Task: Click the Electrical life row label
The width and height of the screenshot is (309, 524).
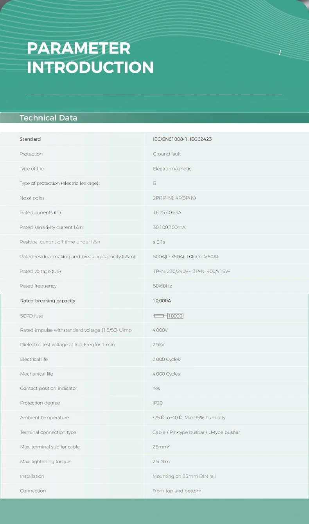Action: 34,359
